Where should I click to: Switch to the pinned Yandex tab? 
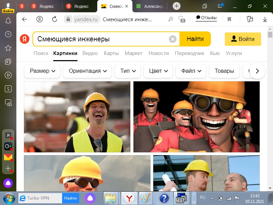point(22,6)
